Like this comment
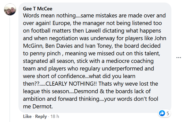This screenshot has width=184, height=122. [27, 116]
